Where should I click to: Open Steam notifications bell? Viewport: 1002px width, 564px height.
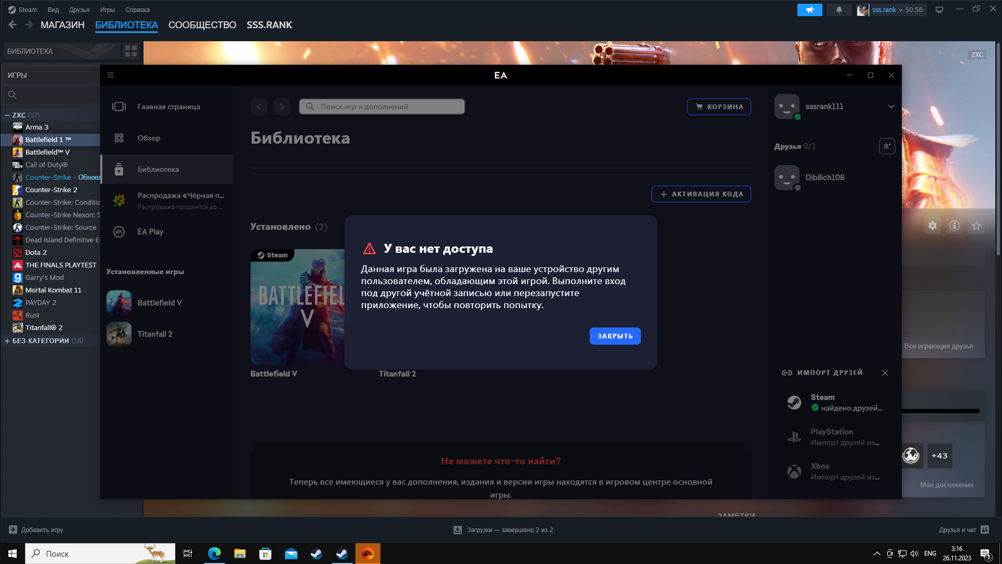(839, 10)
